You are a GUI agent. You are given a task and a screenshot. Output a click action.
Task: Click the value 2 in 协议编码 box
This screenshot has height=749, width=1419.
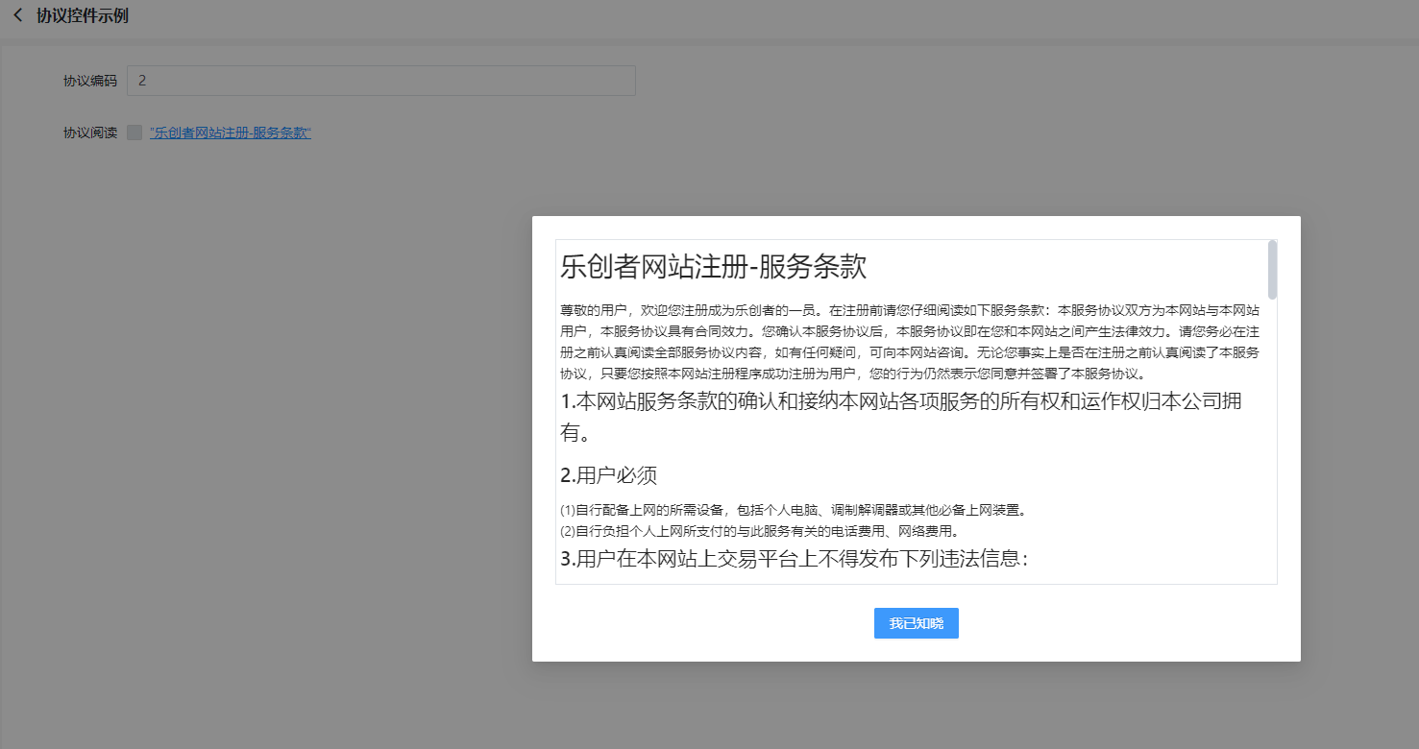point(142,81)
